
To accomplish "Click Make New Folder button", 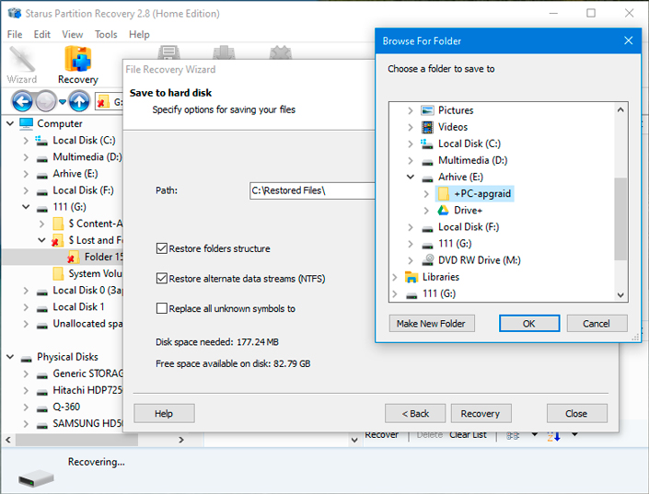I will (432, 324).
